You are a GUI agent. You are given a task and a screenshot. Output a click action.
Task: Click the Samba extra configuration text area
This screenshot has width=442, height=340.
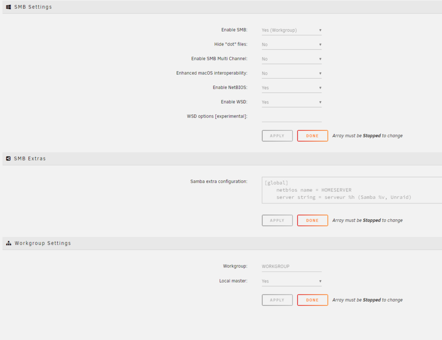[x=352, y=190]
